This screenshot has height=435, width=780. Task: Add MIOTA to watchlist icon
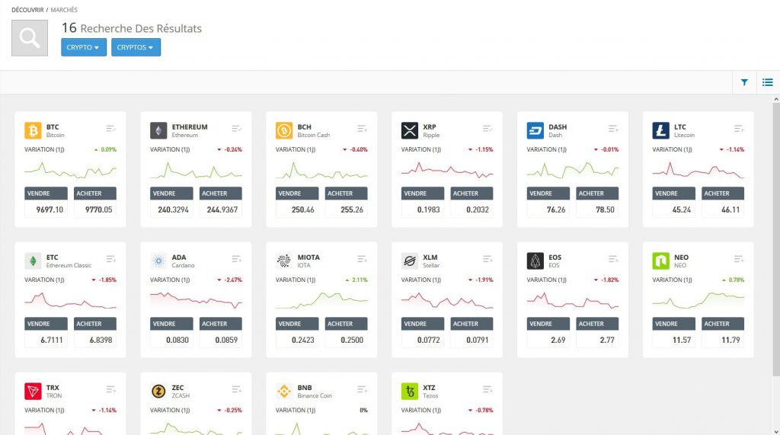coord(362,259)
